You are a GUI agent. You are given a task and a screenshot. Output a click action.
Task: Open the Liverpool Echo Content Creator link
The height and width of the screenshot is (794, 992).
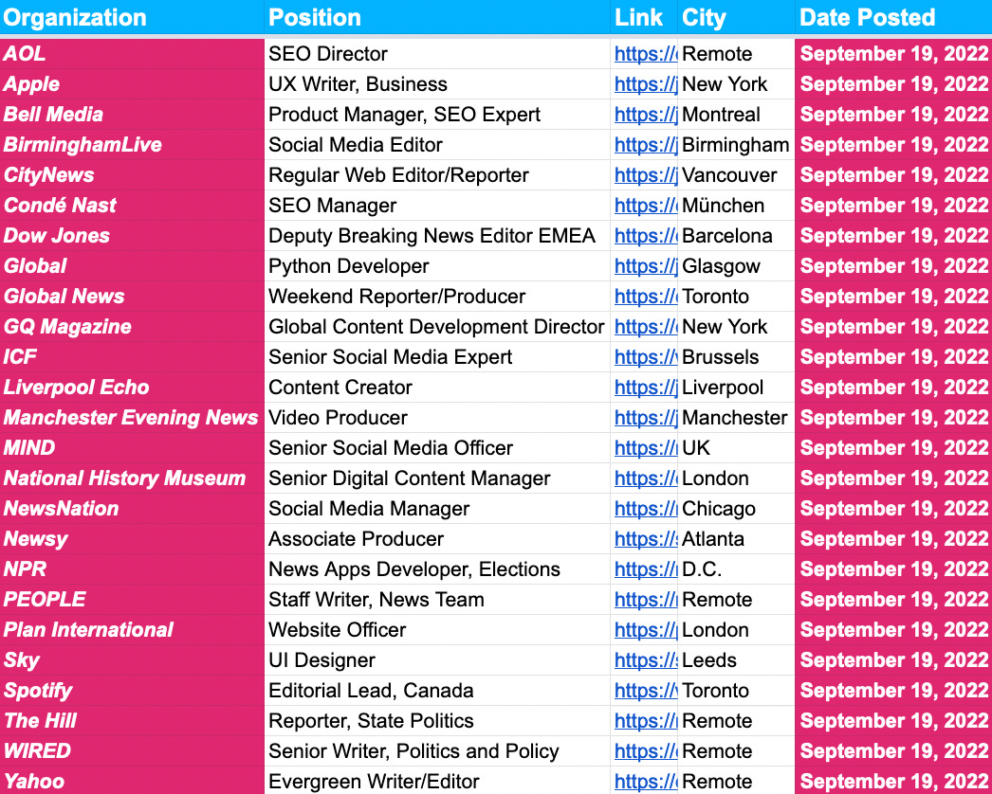(x=645, y=388)
